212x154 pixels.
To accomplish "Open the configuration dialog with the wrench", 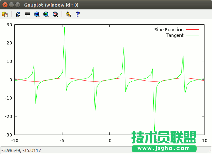I will point(69,14).
